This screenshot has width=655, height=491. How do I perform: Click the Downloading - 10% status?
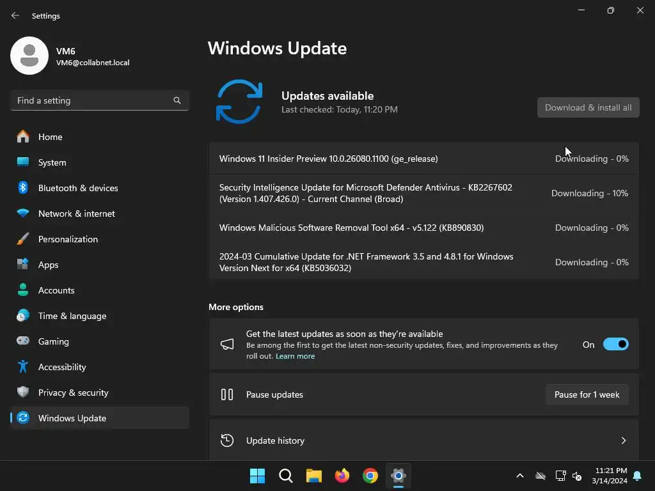589,193
